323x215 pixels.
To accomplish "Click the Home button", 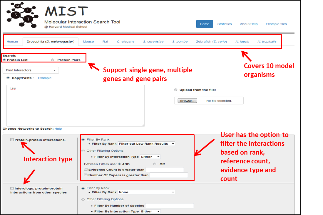I will pos(204,24).
